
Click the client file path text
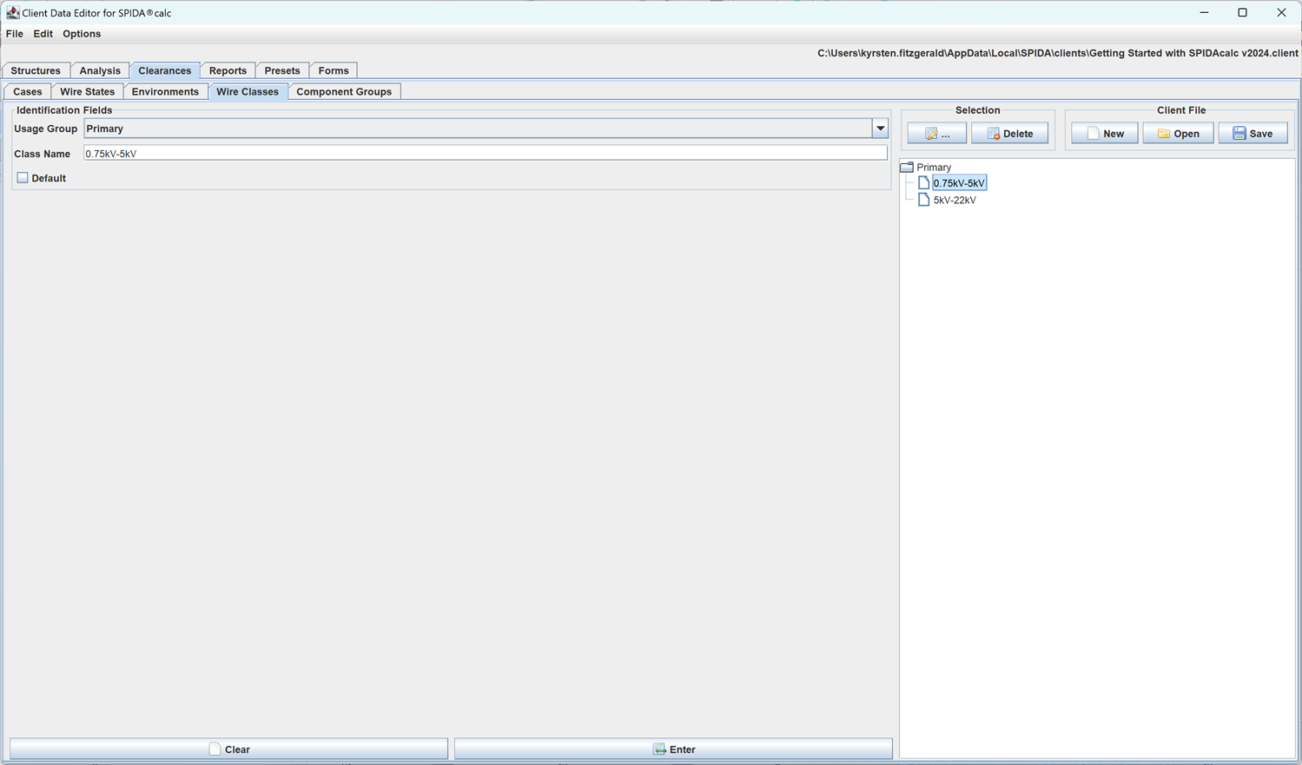tap(1057, 53)
